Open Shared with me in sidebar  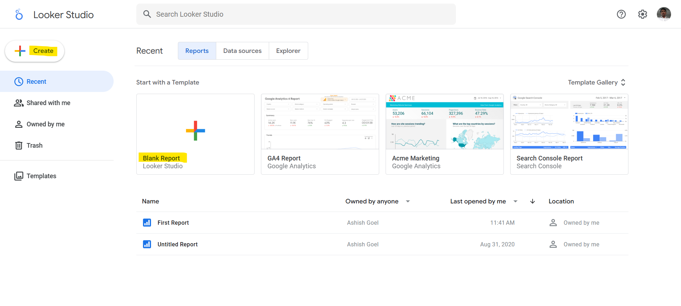point(48,103)
